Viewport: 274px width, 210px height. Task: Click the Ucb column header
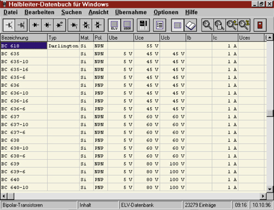(x=173, y=38)
